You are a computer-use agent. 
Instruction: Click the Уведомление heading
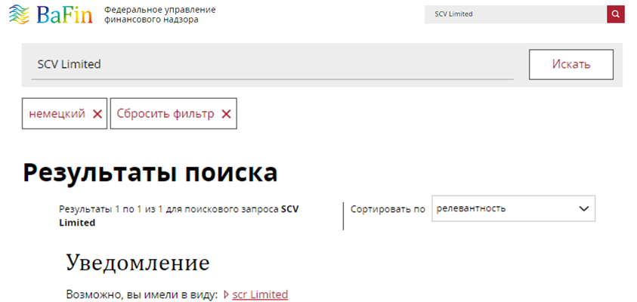[138, 263]
